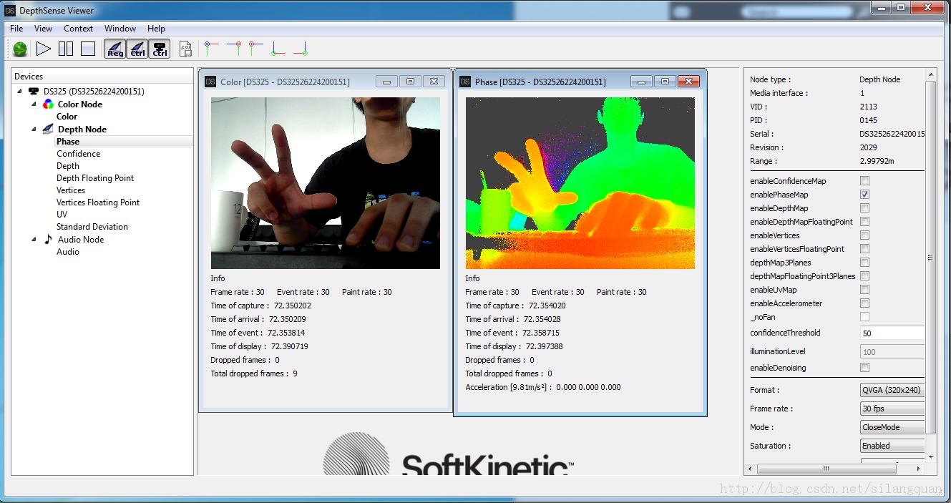Click the green sphere toolbar icon
This screenshot has width=951, height=503.
[20, 49]
